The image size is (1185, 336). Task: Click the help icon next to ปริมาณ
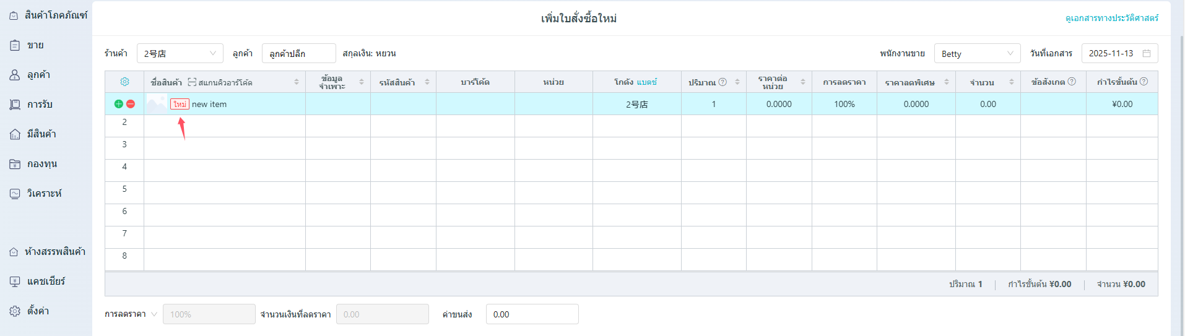tap(723, 82)
